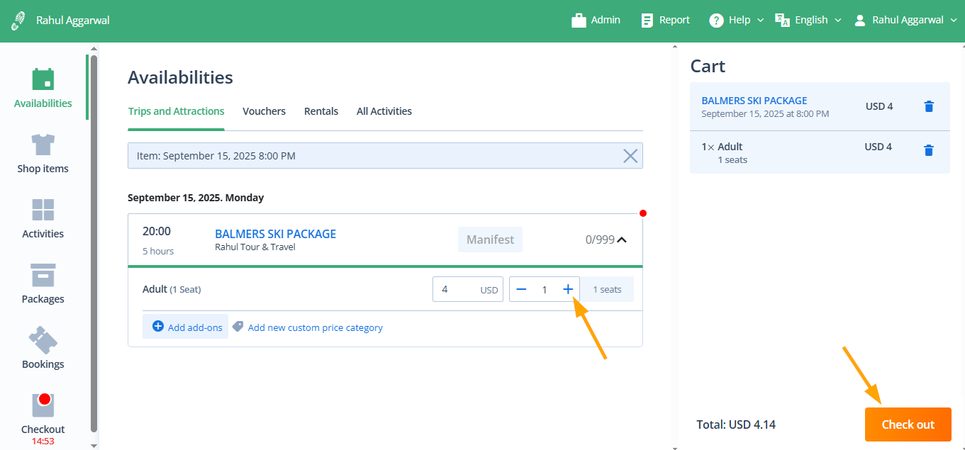Remove the 1× Adult cart line
This screenshot has height=450, width=965.
929,150
